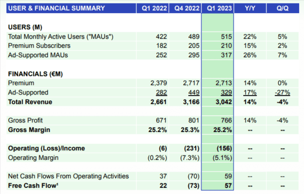Click underlined Q/Q value -27%
The width and height of the screenshot is (304, 194).
tap(282, 92)
